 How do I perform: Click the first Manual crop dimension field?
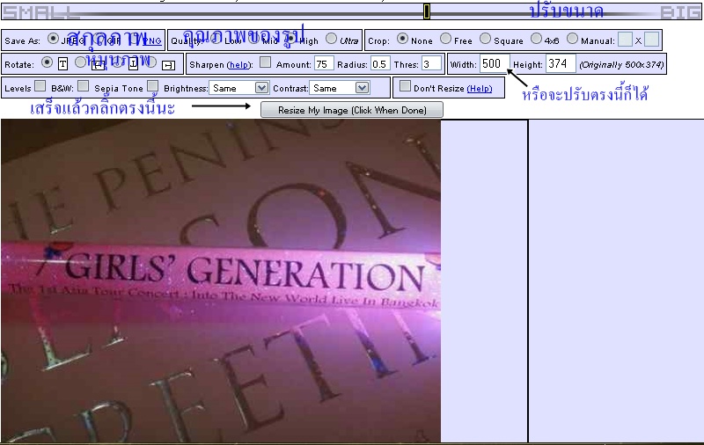tap(625, 40)
